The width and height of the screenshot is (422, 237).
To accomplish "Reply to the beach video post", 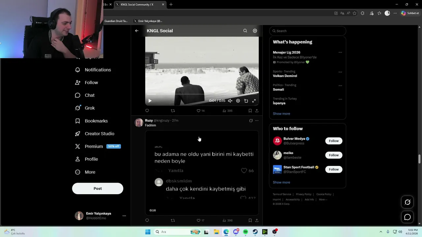I will coord(147,111).
